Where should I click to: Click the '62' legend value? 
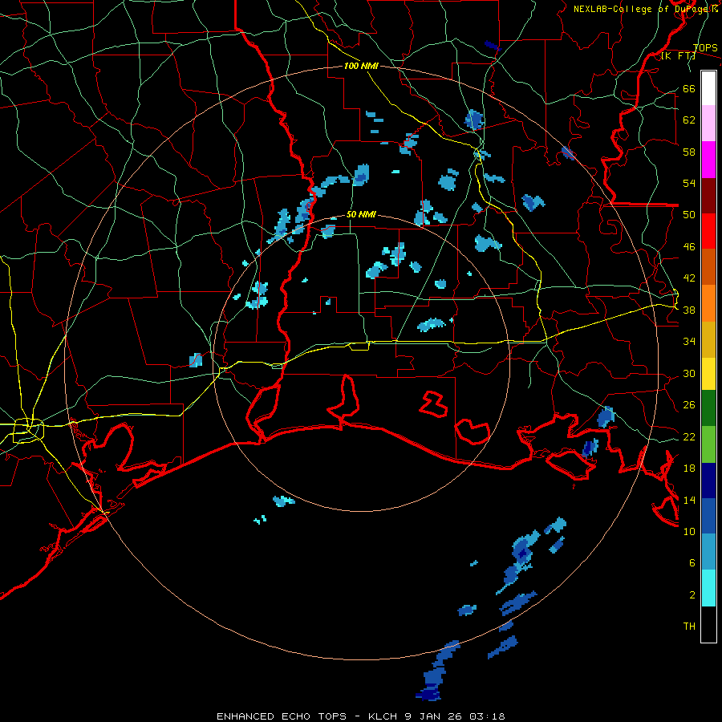click(x=689, y=120)
